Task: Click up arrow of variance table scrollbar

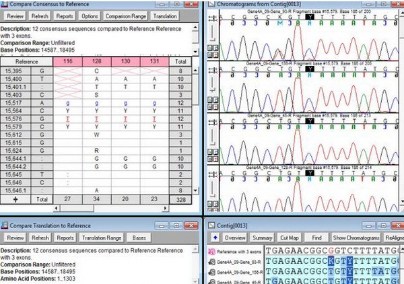Action: tap(195, 70)
